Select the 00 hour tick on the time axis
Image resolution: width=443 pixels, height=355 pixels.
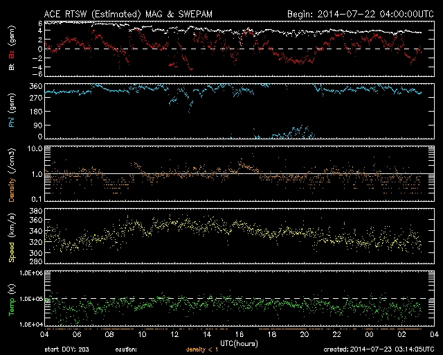point(368,334)
